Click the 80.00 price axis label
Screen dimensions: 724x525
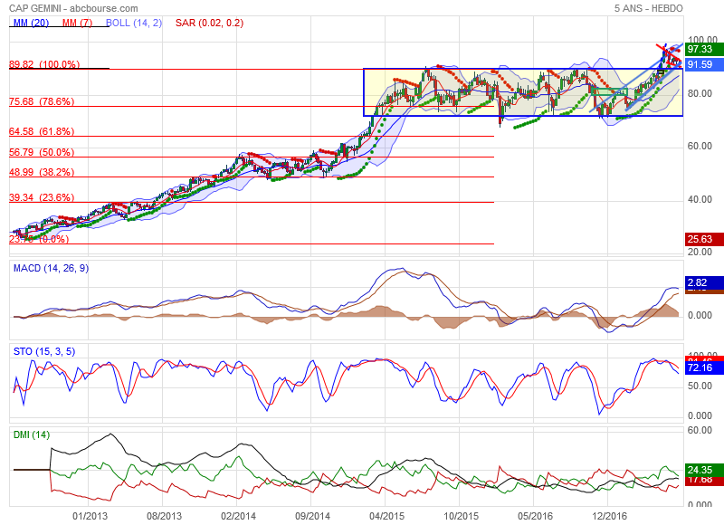tap(700, 93)
